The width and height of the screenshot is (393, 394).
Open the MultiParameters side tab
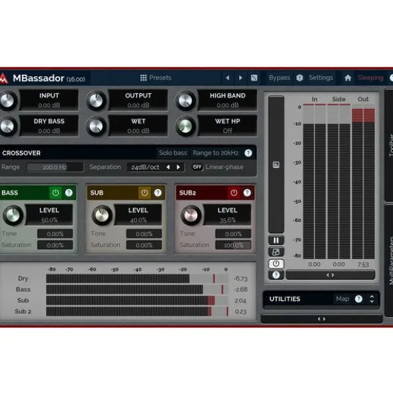[389, 261]
